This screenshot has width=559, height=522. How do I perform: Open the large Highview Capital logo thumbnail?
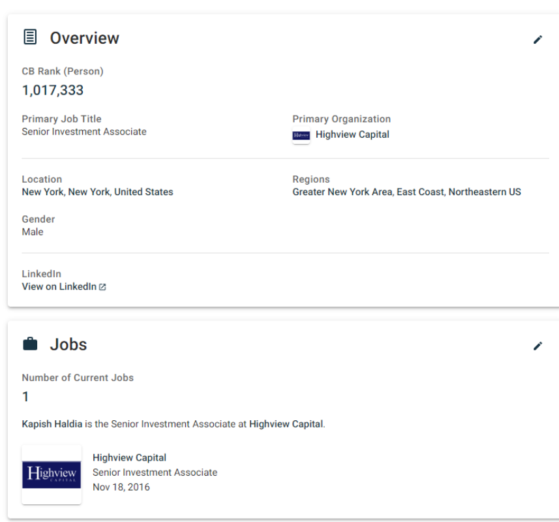pyautogui.click(x=52, y=474)
